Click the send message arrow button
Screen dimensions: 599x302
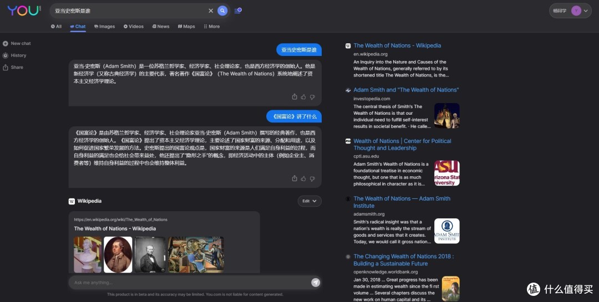pyautogui.click(x=316, y=283)
